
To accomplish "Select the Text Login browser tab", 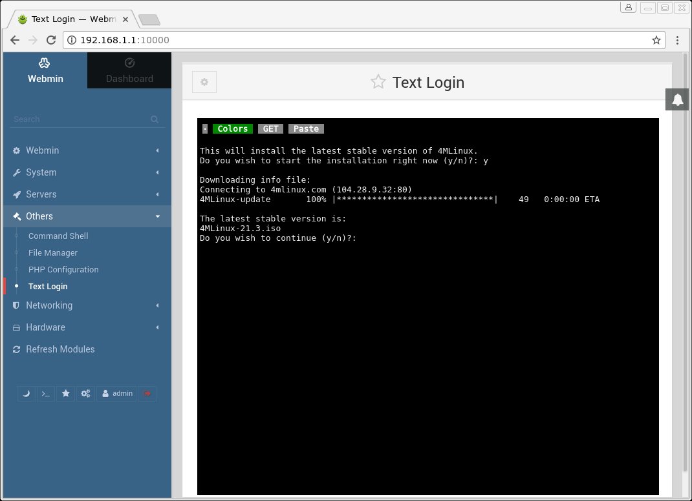I will pyautogui.click(x=73, y=19).
